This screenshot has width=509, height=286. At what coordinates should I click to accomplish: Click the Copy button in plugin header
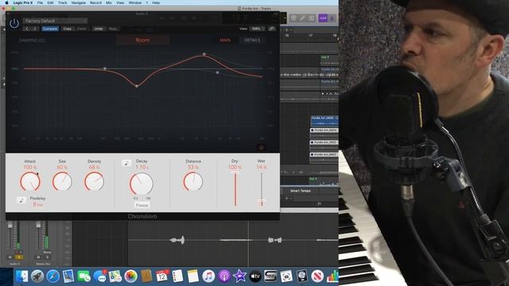(x=68, y=29)
